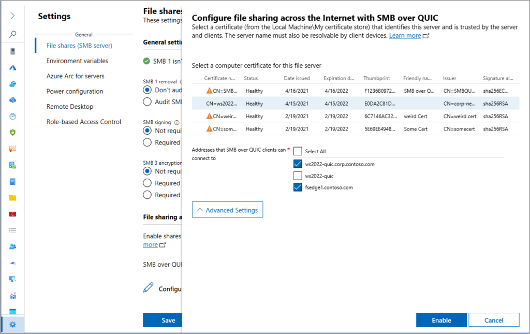The image size is (530, 334).
Task: Open the Azure hybrid services tool
Action: coord(13,67)
